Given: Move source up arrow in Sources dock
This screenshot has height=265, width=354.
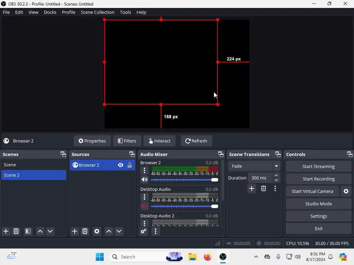Looking at the screenshot, I should (109, 231).
